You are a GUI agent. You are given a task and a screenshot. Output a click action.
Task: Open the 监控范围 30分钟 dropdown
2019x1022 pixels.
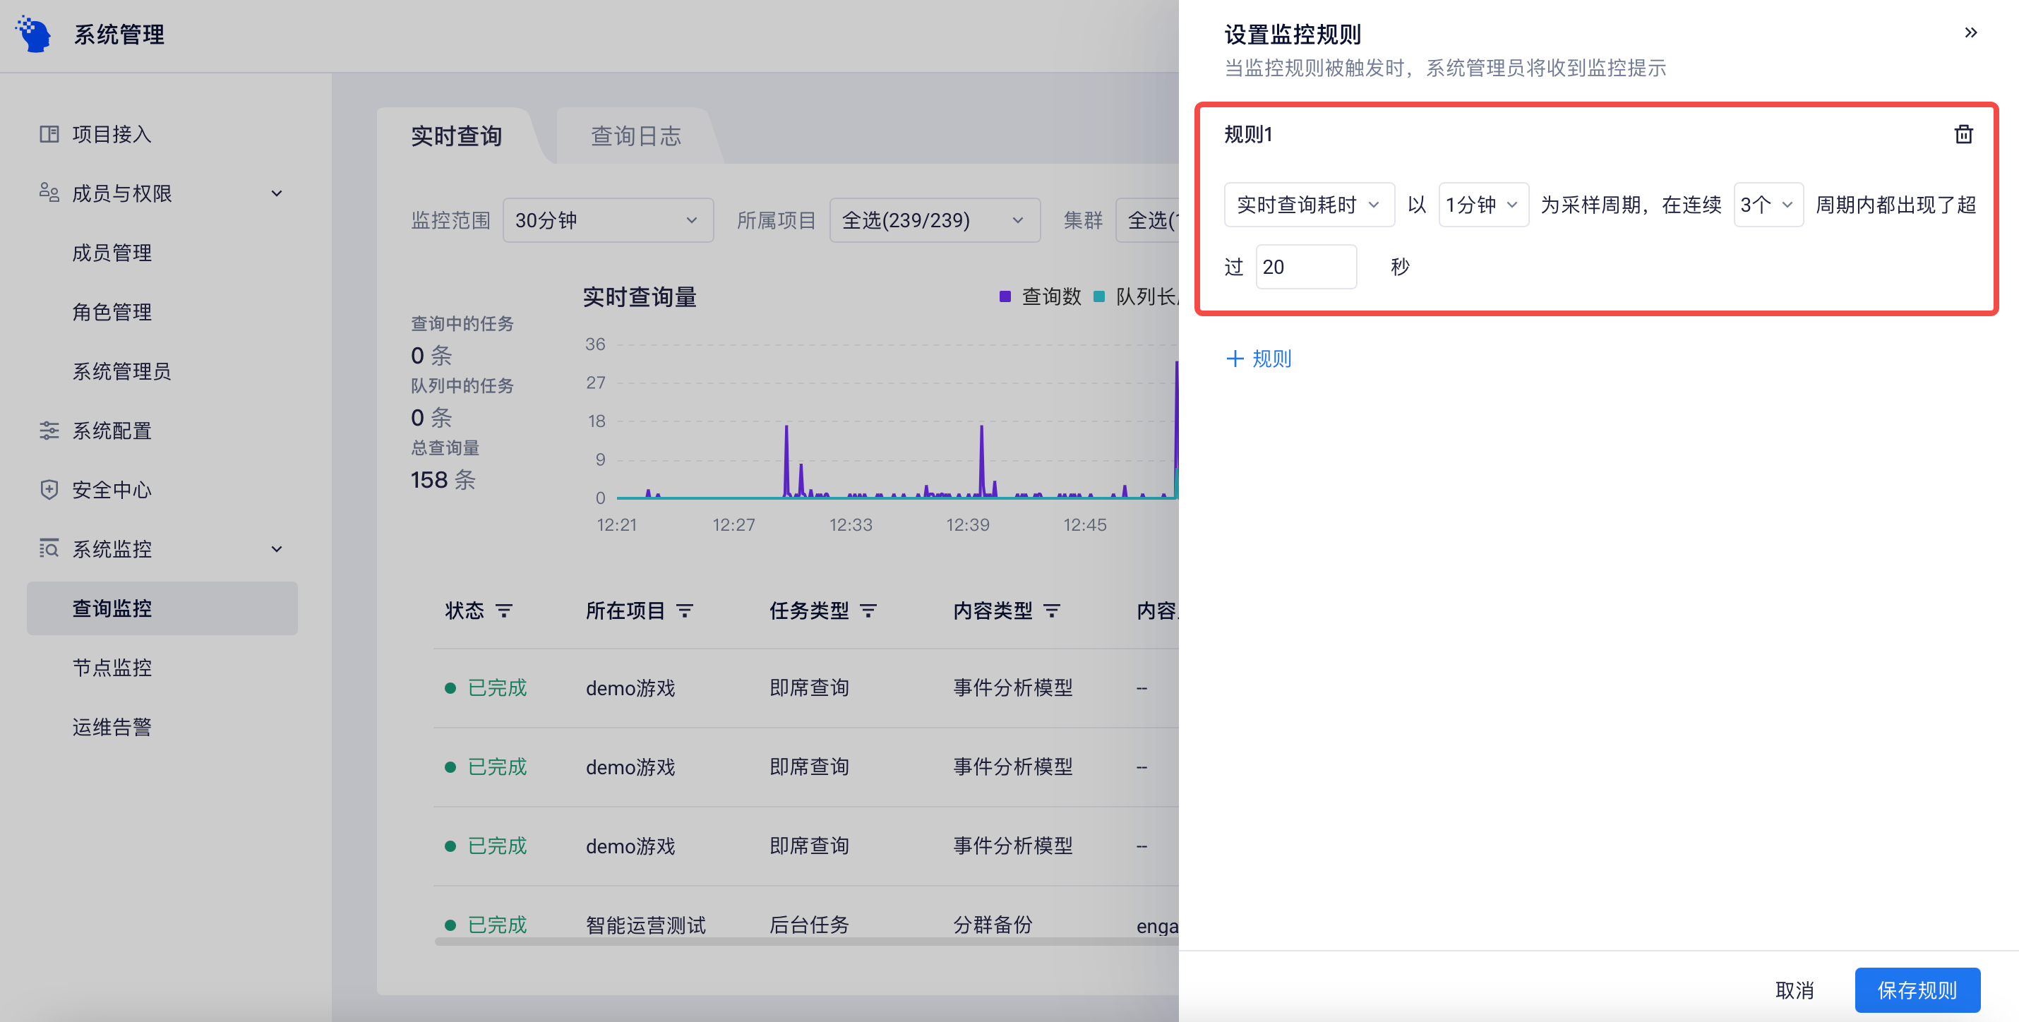[x=607, y=220]
